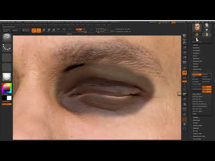This screenshot has height=161, width=215.
Task: Select the orange tool icon below head thumbnail
Action: tap(197, 35)
